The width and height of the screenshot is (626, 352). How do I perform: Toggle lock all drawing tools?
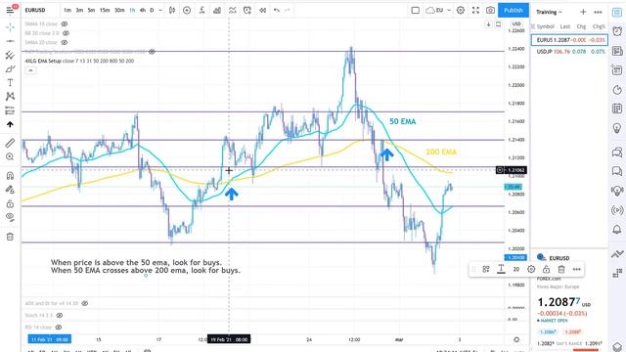coord(10,204)
